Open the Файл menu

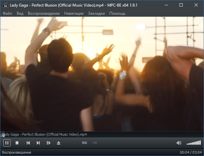[8, 13]
